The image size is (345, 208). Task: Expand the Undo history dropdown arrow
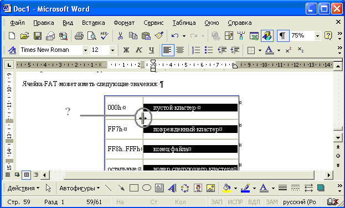coord(184,36)
